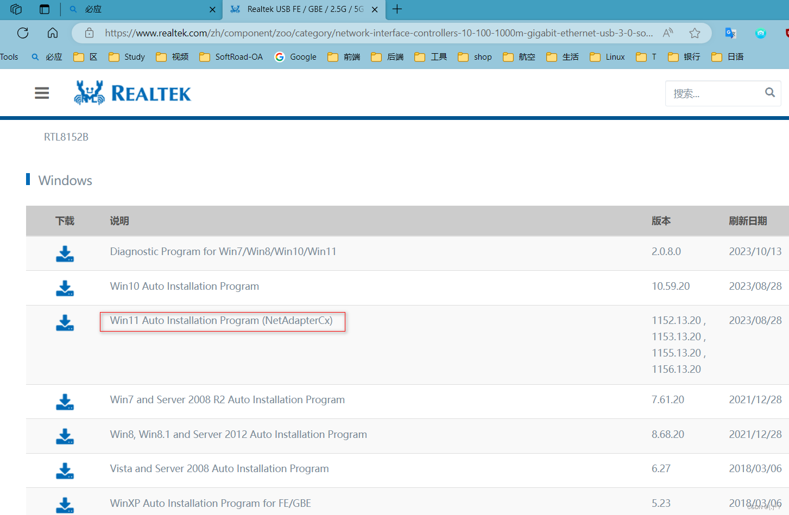Open the 视频 bookmark folder
Screen dimensions: 789x515
(172, 57)
